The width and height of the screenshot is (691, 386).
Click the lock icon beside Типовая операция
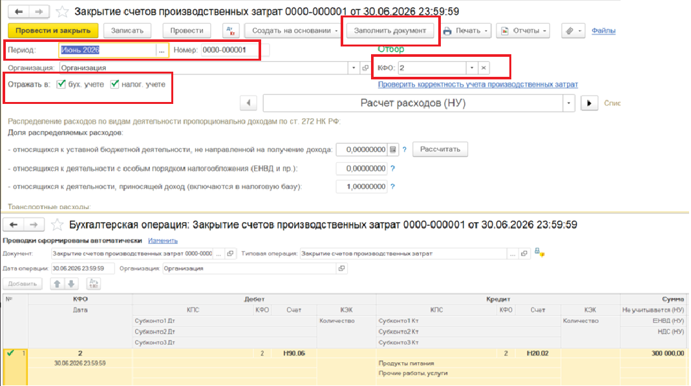[x=539, y=252]
